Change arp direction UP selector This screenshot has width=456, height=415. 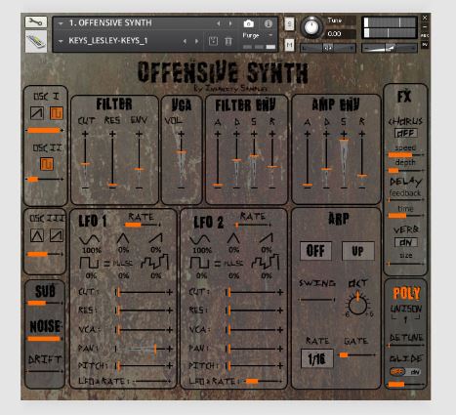click(358, 251)
